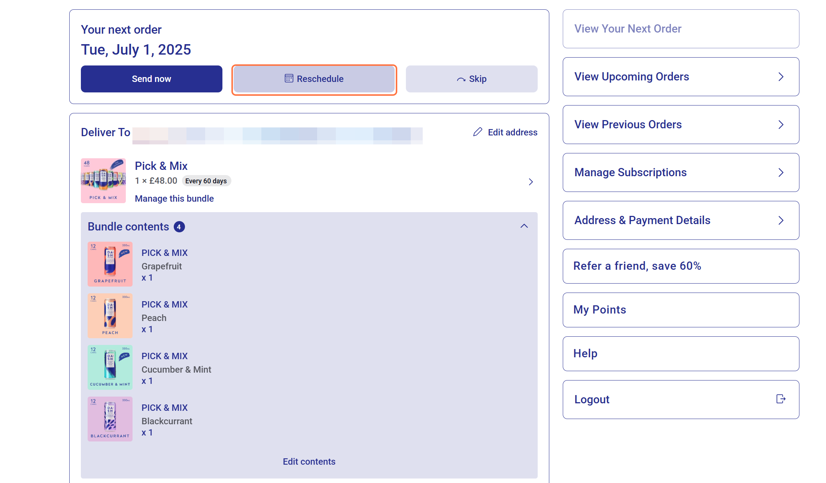The image size is (826, 483).
Task: Open the Manage this bundle link
Action: [174, 199]
